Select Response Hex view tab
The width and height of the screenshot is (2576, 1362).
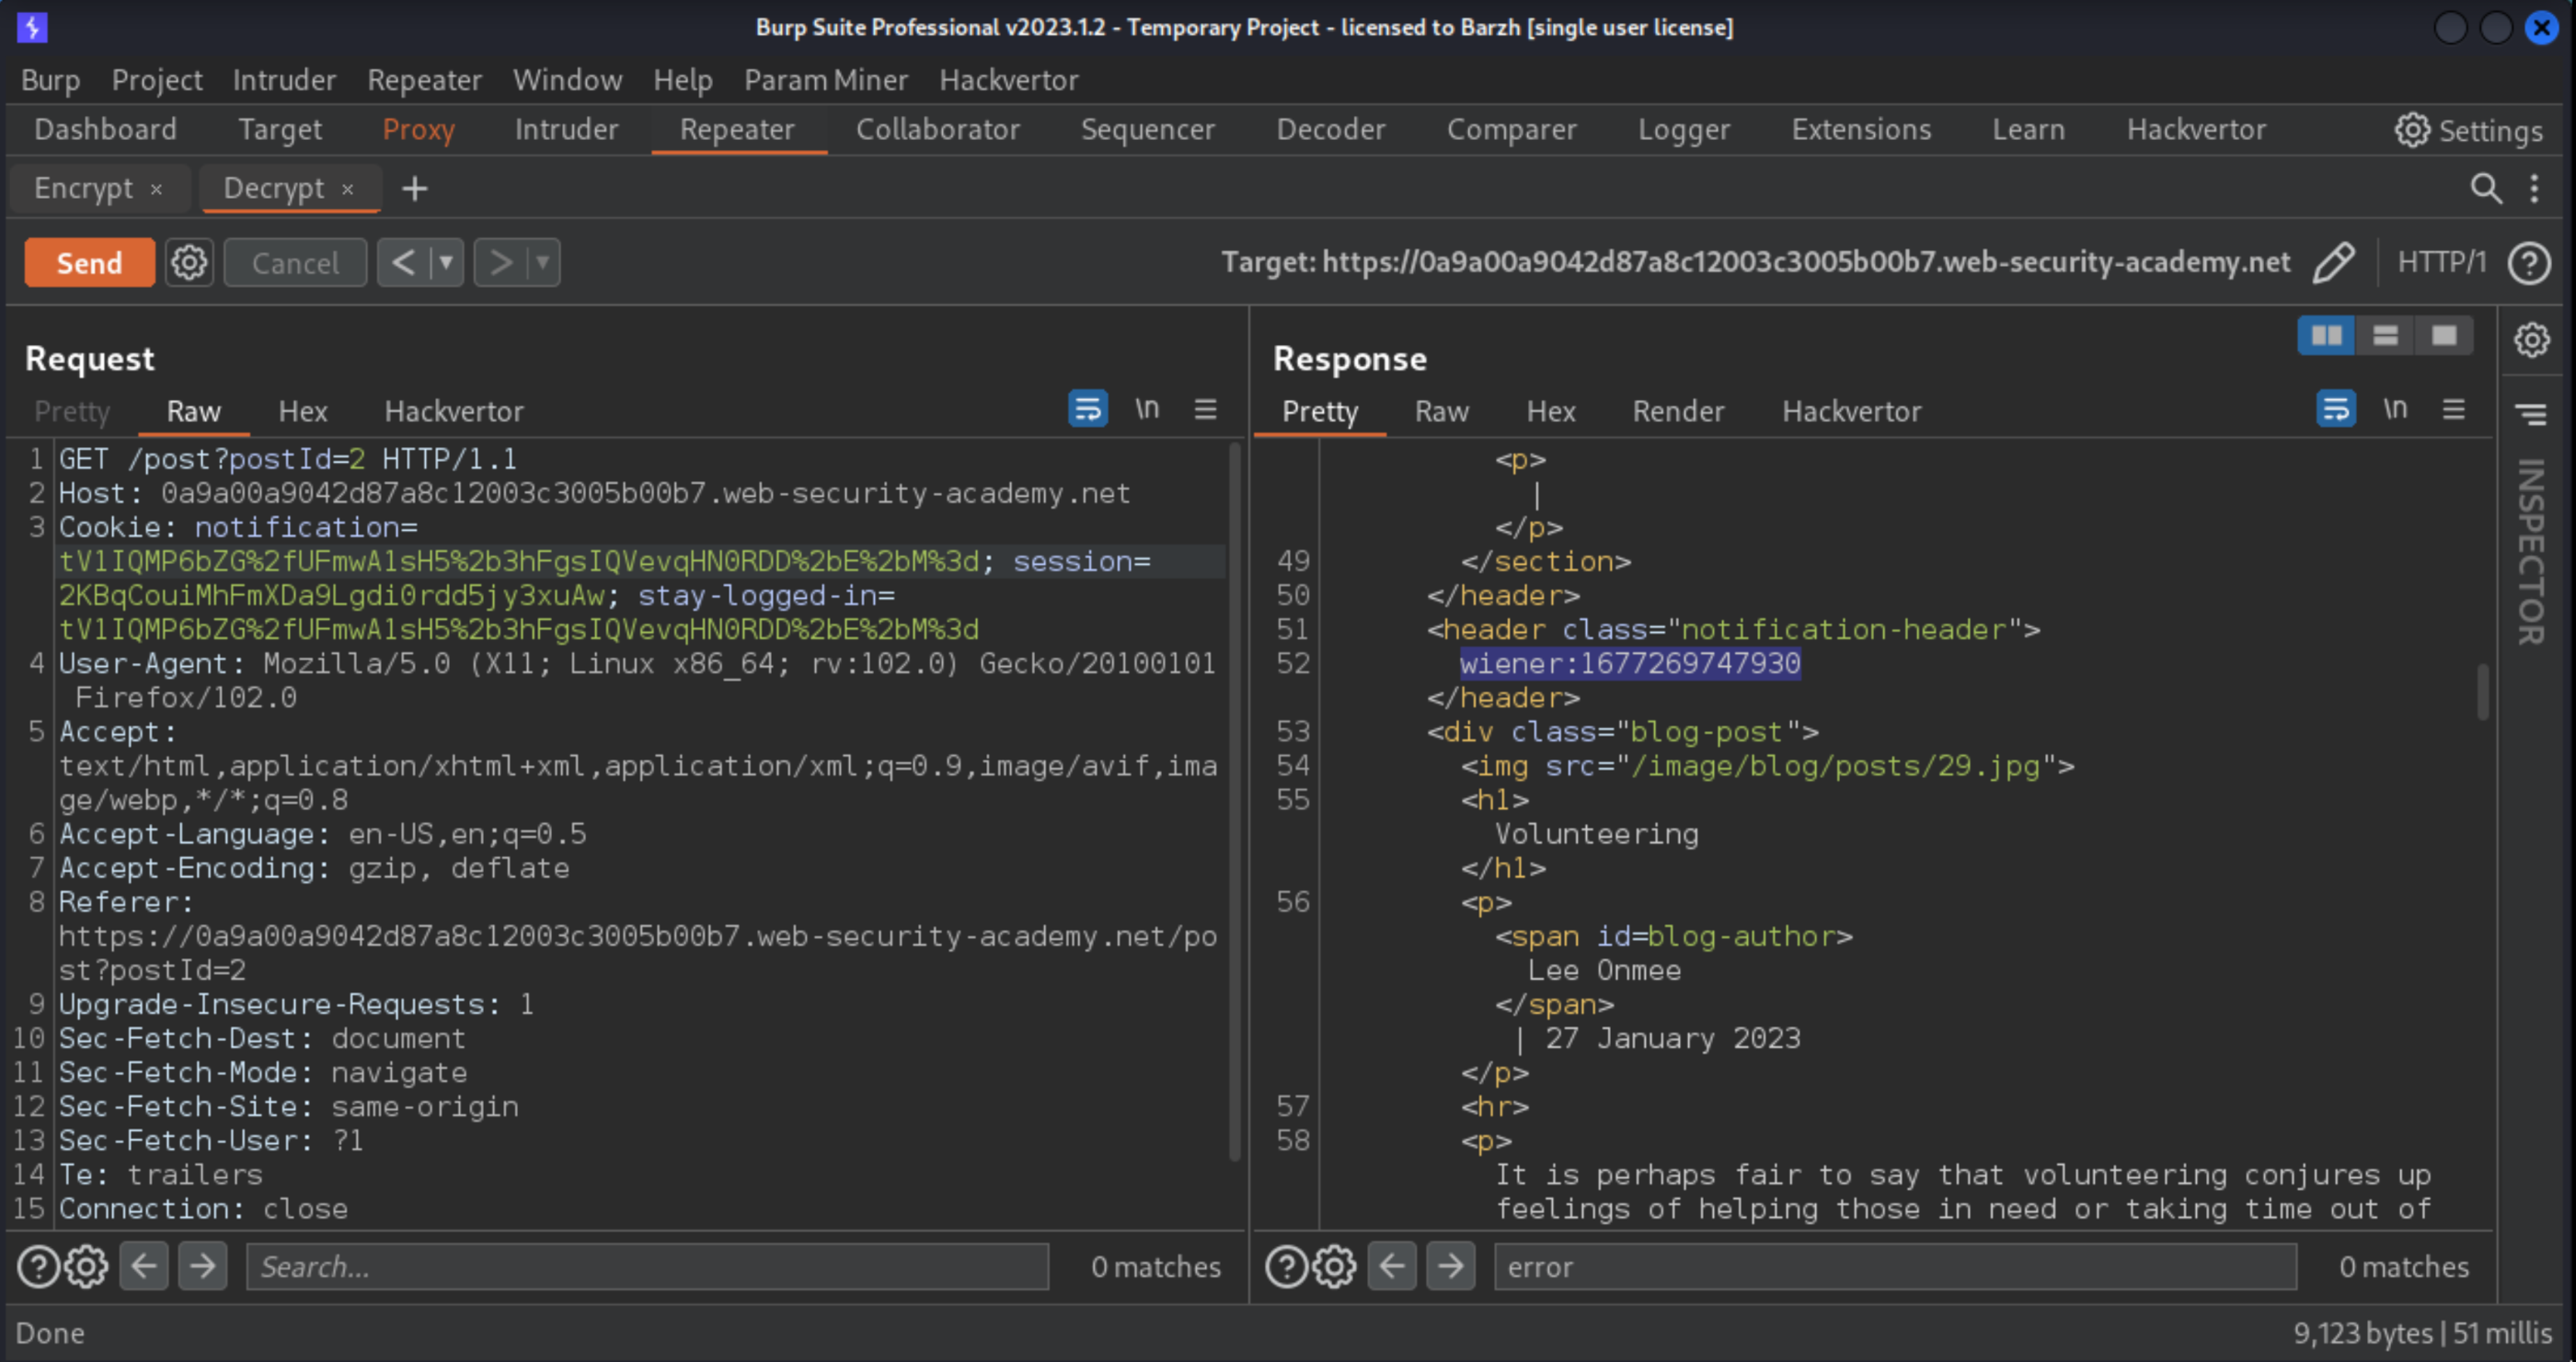click(x=1551, y=411)
